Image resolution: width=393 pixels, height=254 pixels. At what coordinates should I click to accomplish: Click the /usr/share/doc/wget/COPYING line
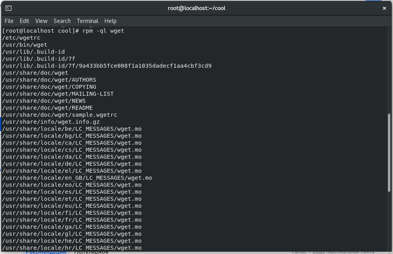49,87
